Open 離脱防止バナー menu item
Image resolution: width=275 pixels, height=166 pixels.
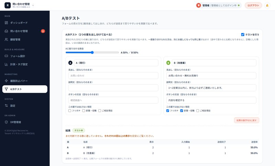tap(25, 81)
